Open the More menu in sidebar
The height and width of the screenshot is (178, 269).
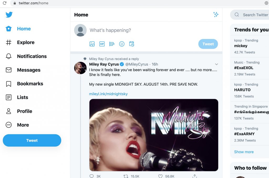pyautogui.click(x=17, y=125)
